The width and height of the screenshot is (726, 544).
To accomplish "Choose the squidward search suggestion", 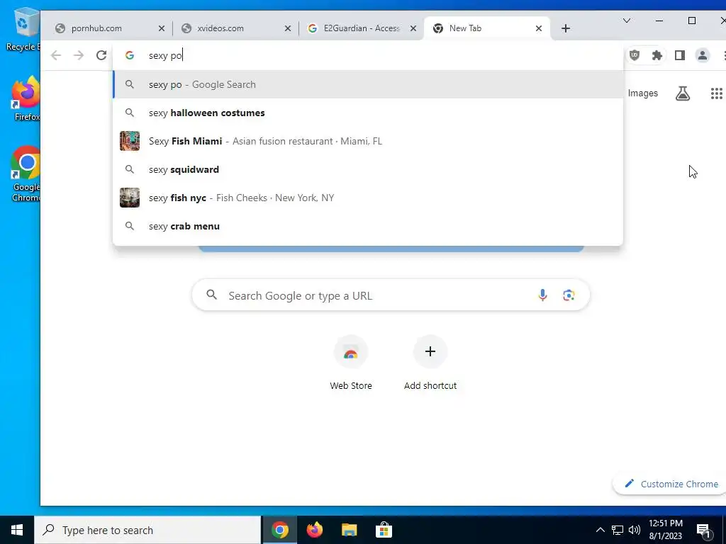I will (368, 169).
